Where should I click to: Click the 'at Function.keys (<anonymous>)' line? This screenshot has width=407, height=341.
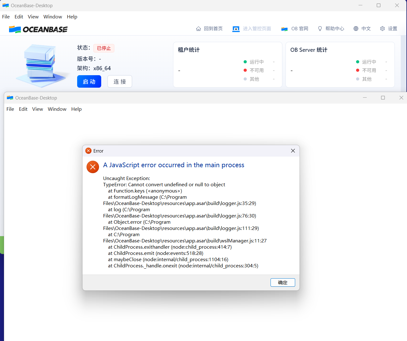145,191
